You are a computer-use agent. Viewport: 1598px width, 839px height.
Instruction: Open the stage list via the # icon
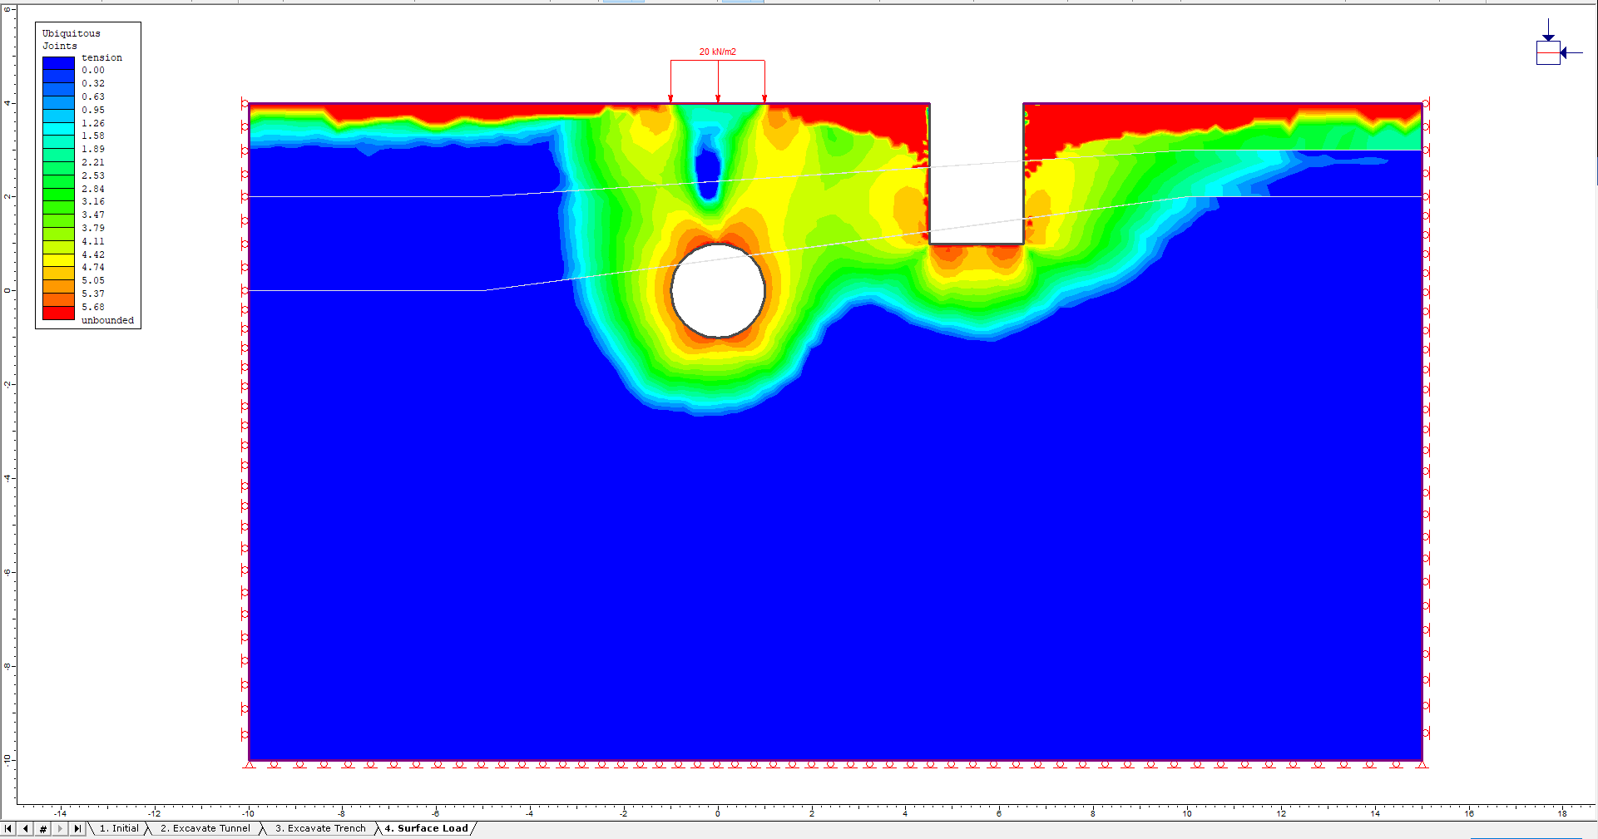coord(41,828)
